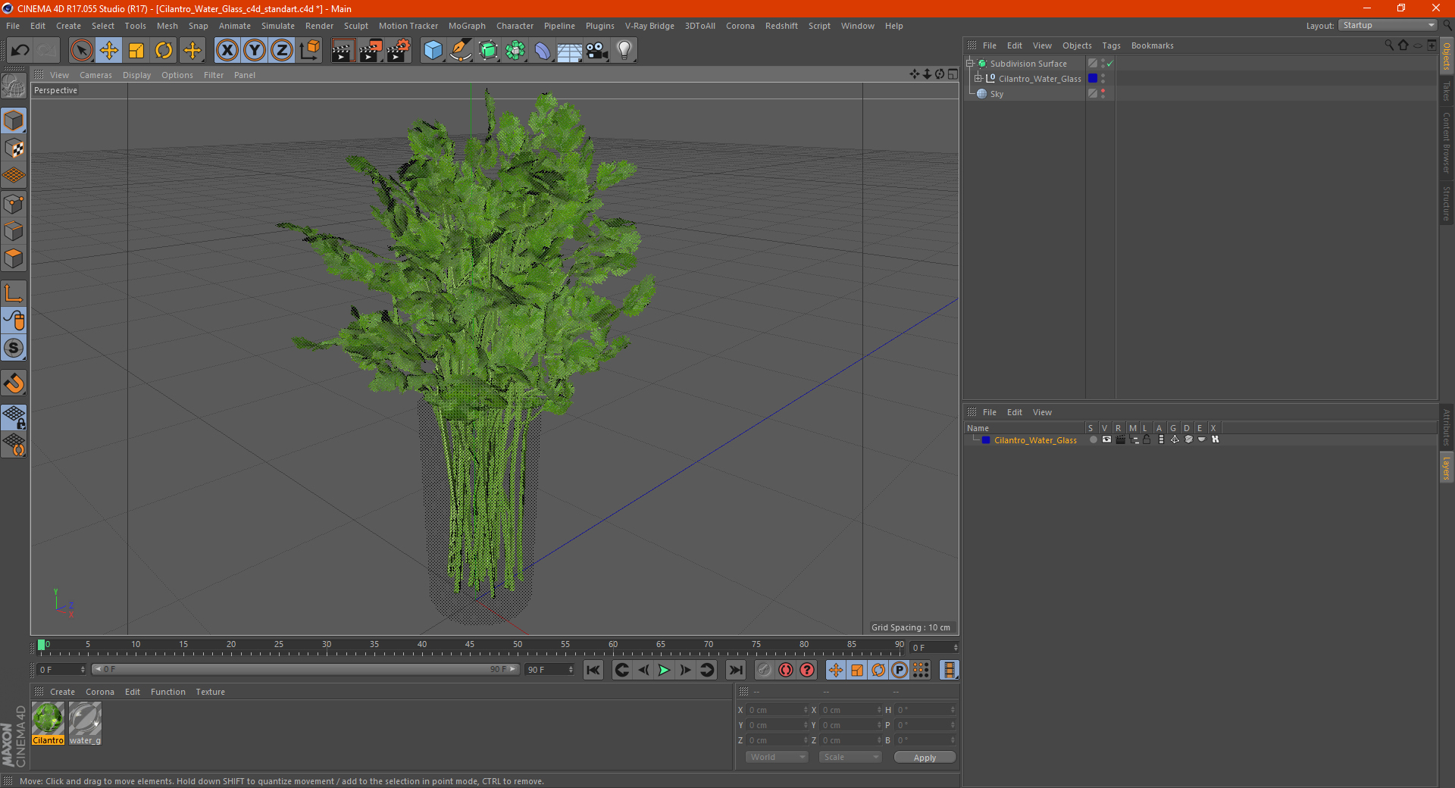Open the Scale mode dropdown

(850, 757)
